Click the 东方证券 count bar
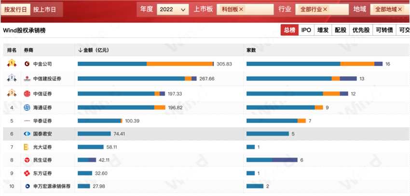 point(250,173)
